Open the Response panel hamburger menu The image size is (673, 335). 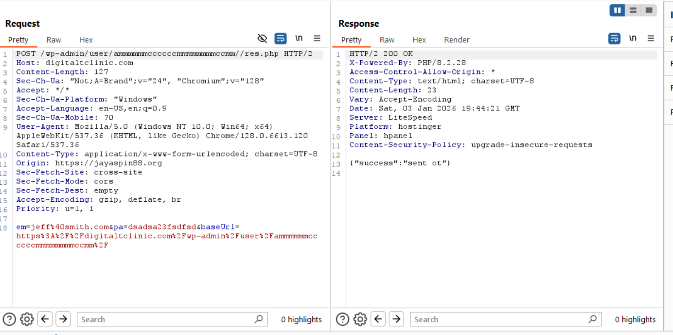651,38
